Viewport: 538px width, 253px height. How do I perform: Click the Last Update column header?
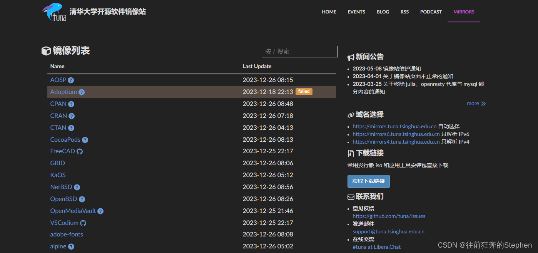point(257,67)
